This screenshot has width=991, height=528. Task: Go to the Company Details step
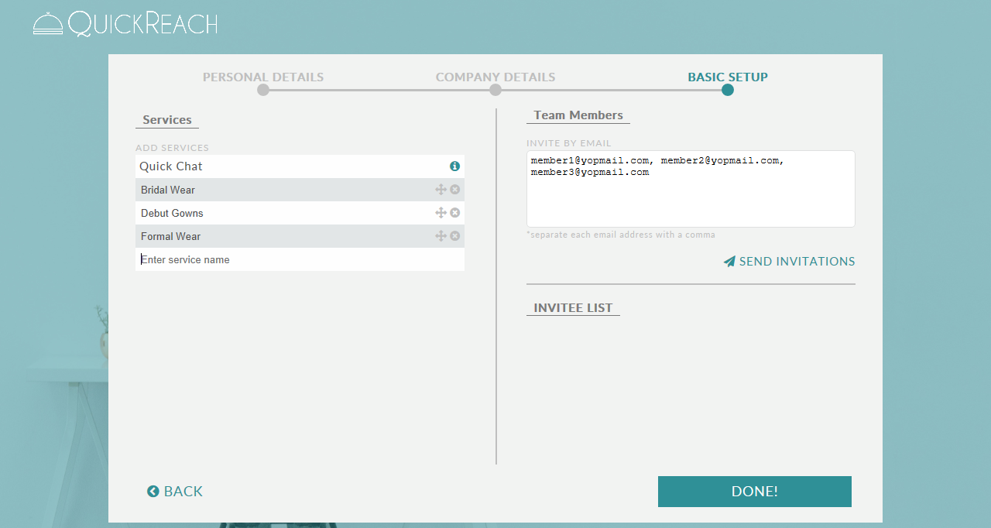tap(495, 77)
